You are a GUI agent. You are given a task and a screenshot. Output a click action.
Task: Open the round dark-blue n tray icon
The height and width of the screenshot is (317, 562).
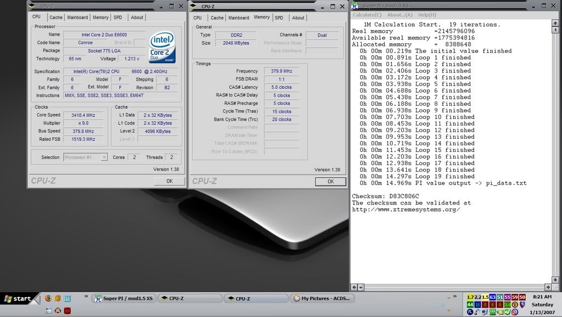(x=470, y=312)
